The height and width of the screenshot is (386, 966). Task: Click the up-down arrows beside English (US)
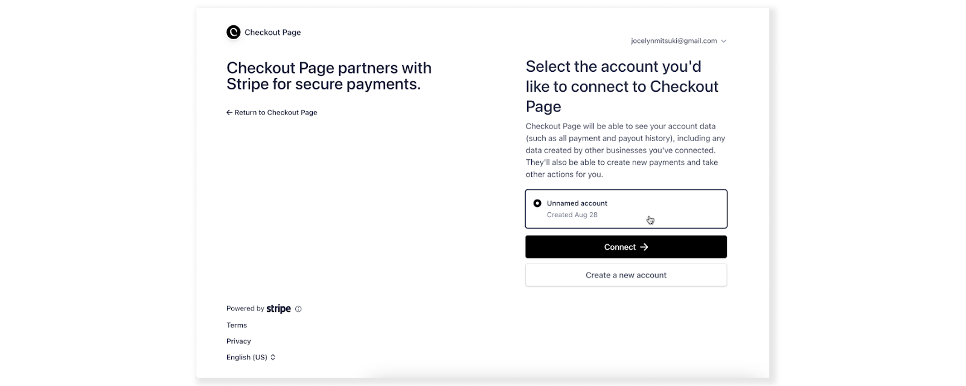pyautogui.click(x=273, y=358)
